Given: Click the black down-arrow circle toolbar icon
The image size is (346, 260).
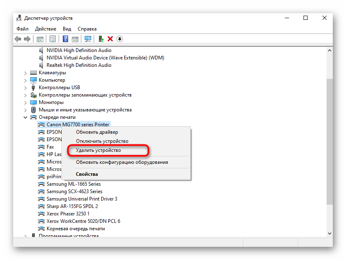Looking at the screenshot, I should (120, 39).
